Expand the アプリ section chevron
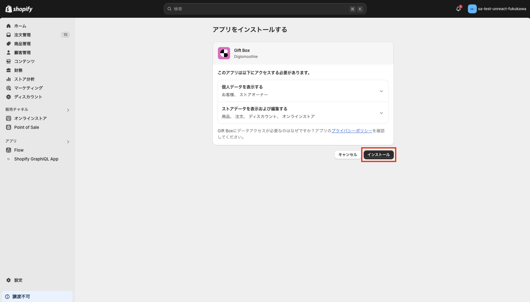Screen dimensions: 530x302 pyautogui.click(x=68, y=142)
